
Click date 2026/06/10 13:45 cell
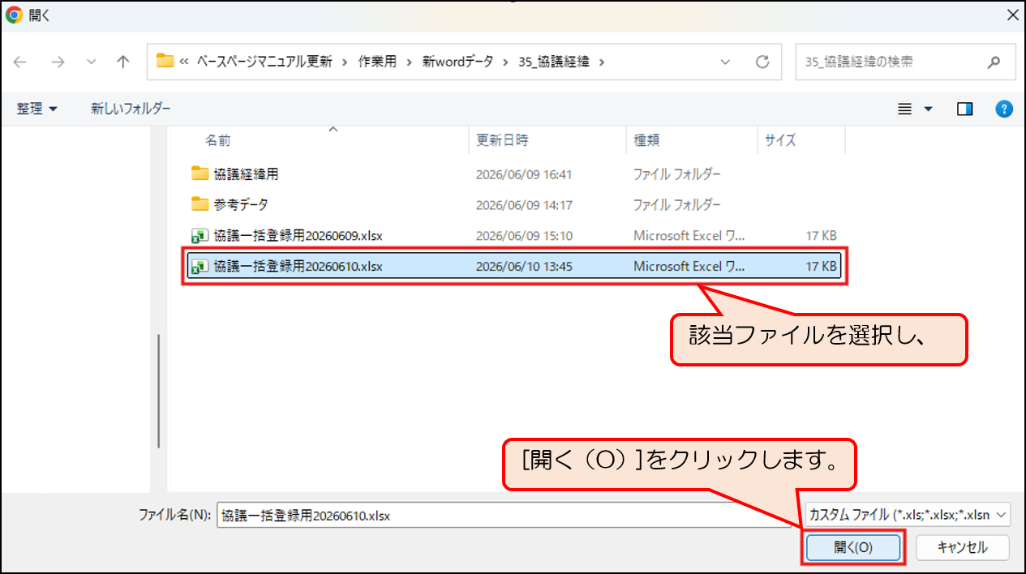coord(524,266)
